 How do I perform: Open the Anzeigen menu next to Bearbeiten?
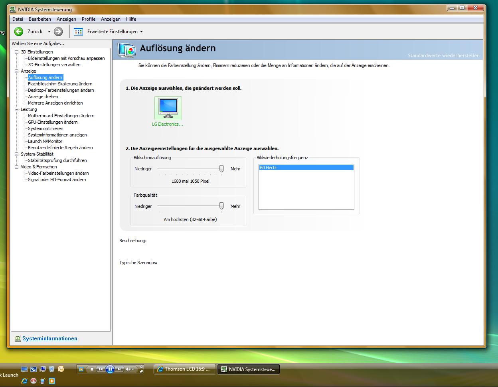66,19
